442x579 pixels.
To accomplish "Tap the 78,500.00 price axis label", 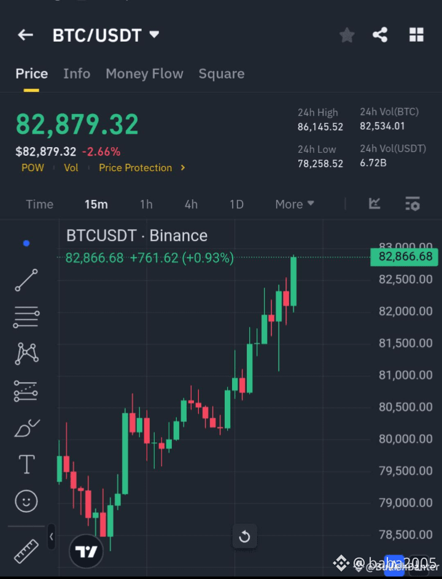I will coord(405,534).
